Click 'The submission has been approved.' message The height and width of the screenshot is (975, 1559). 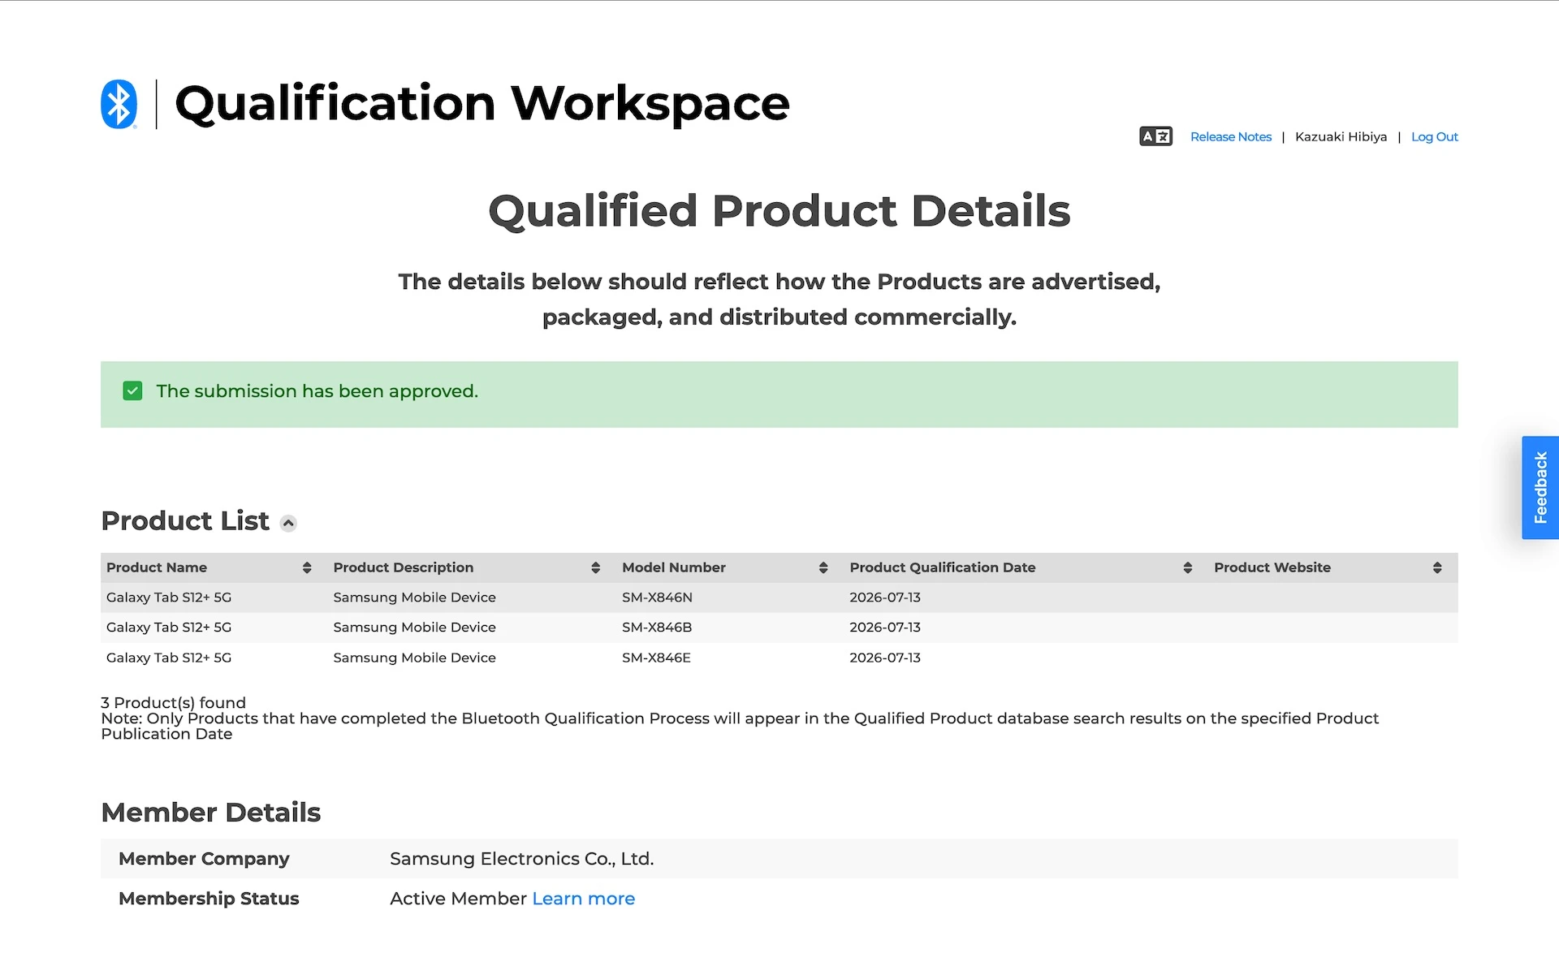tap(317, 391)
